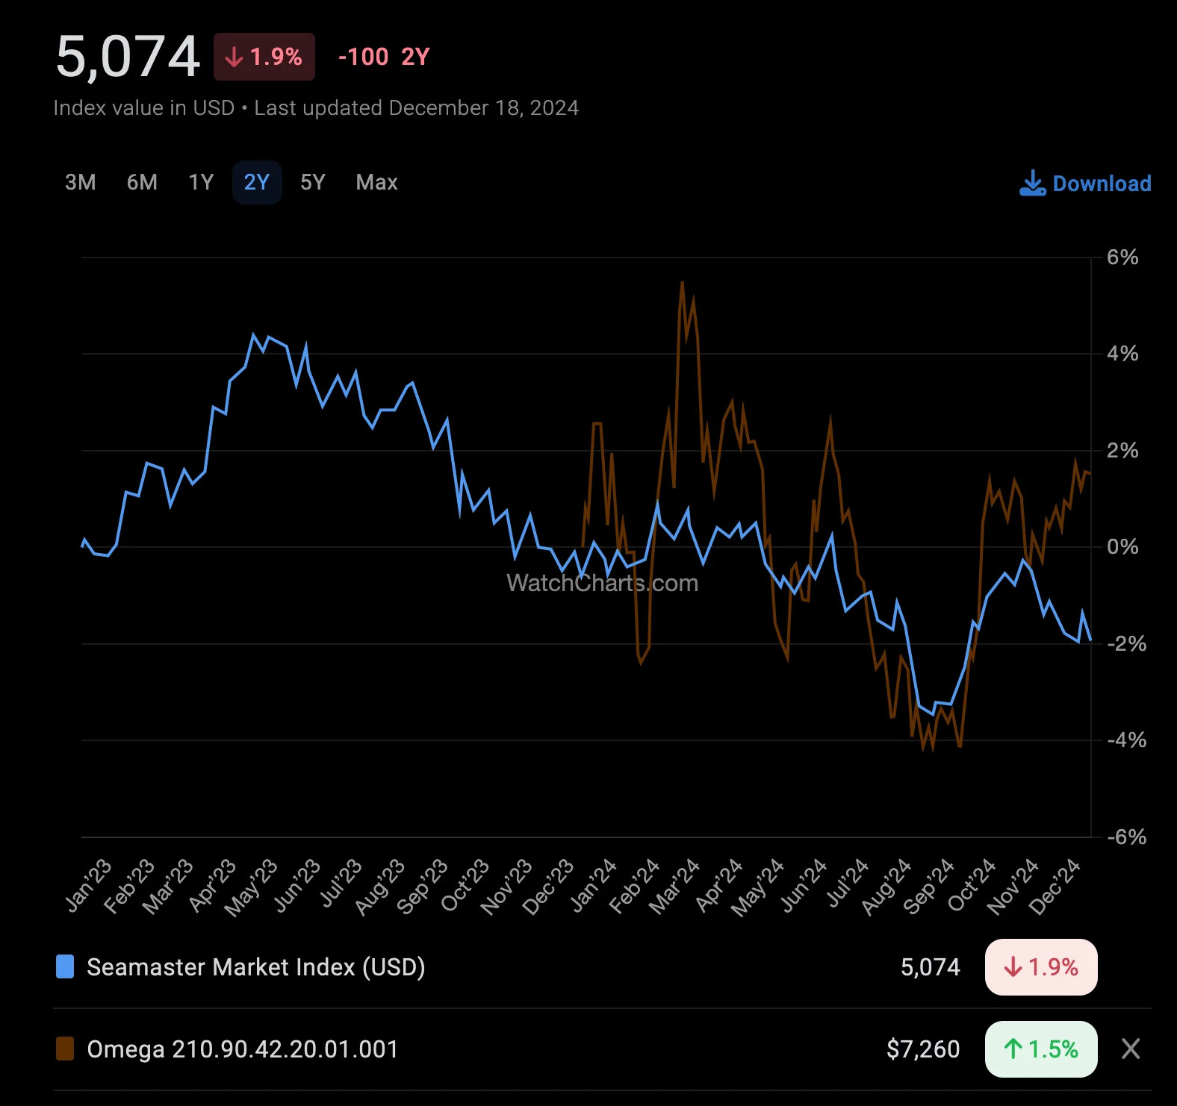Click Seamaster Market Index (USD) legend label
The width and height of the screenshot is (1177, 1106).
tap(256, 967)
